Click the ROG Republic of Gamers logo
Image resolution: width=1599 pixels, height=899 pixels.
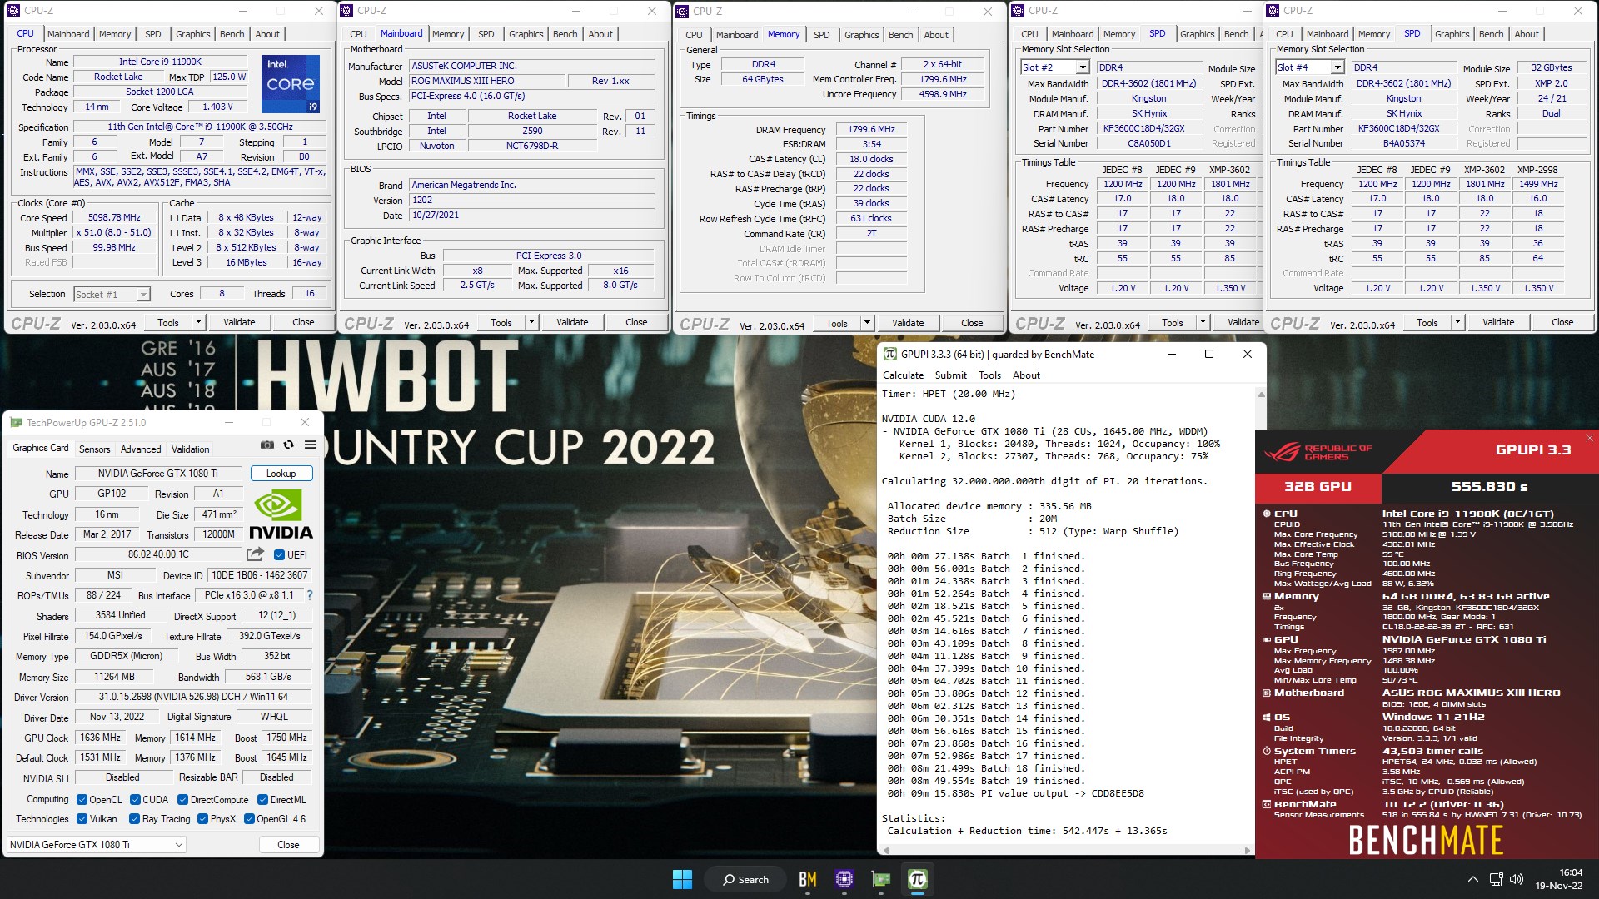[1318, 452]
